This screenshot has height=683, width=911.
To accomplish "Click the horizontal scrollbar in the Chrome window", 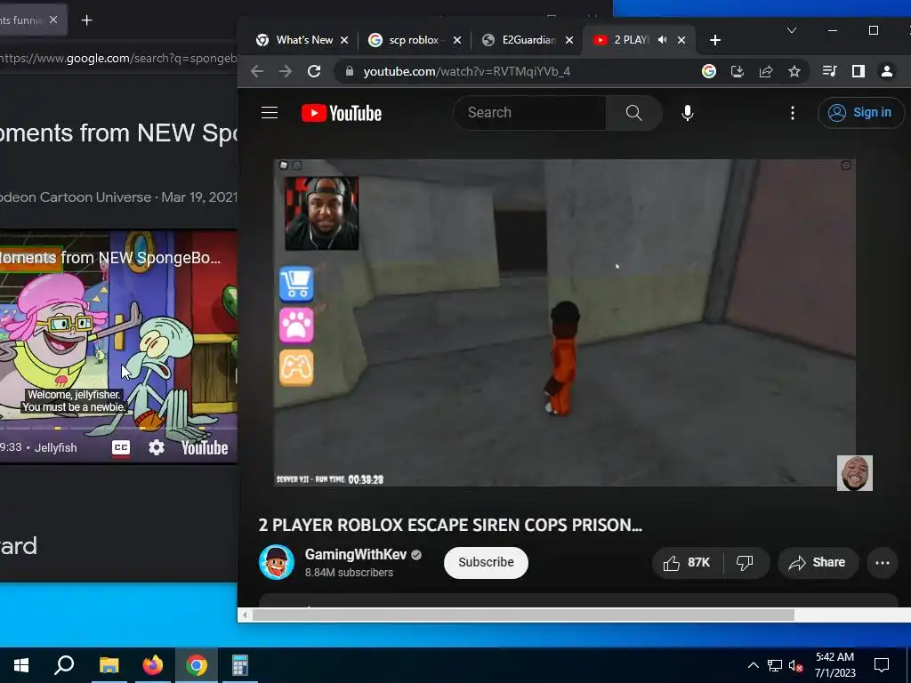I will click(523, 615).
